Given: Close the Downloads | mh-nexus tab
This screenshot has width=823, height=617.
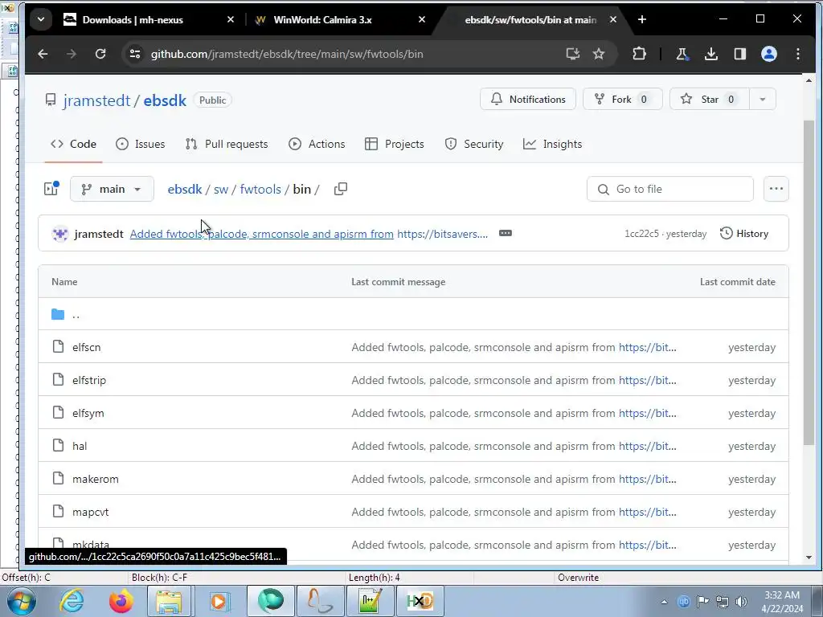Looking at the screenshot, I should [231, 20].
